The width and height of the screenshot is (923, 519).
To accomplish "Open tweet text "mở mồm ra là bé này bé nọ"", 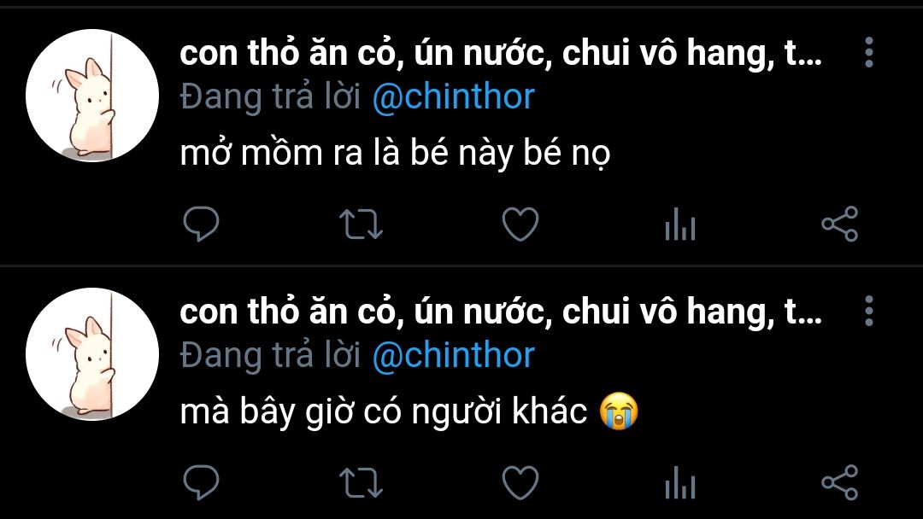I will [x=396, y=154].
